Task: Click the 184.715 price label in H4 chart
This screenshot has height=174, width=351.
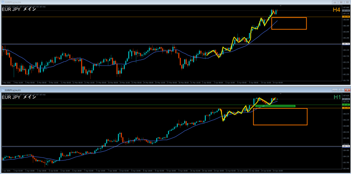Action: pos(346,44)
